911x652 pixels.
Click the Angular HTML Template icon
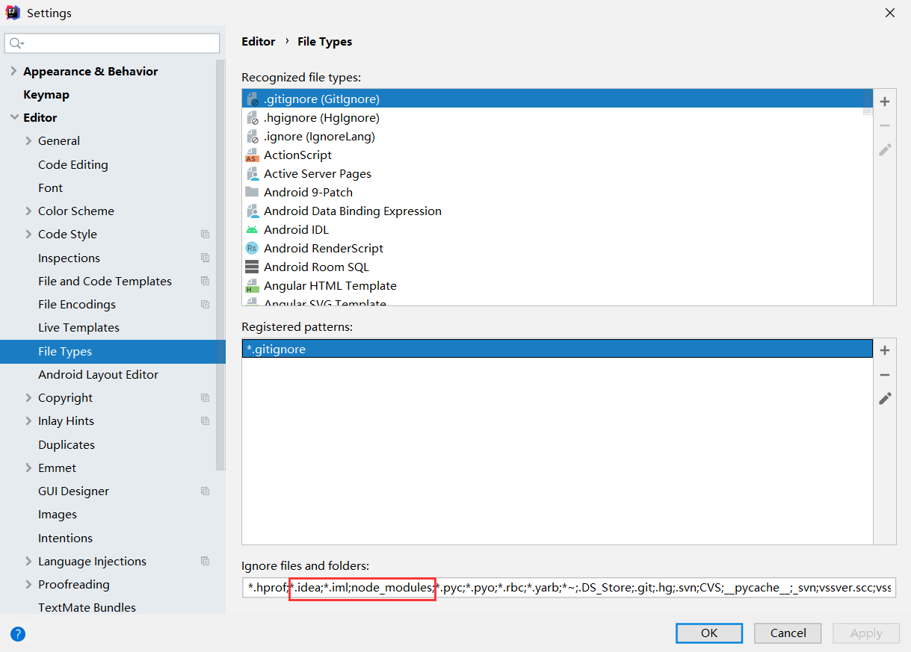click(252, 285)
